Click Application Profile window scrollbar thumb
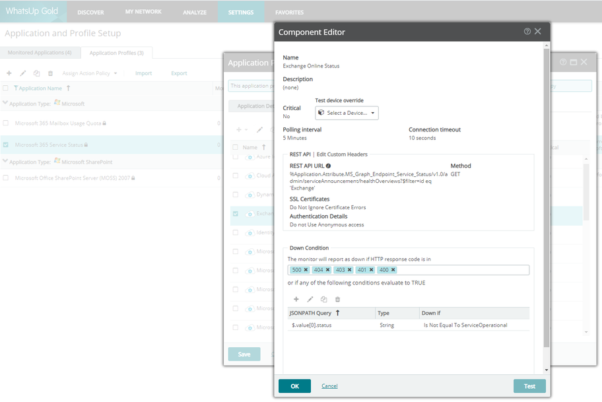This screenshot has height=402, width=602. click(586, 192)
